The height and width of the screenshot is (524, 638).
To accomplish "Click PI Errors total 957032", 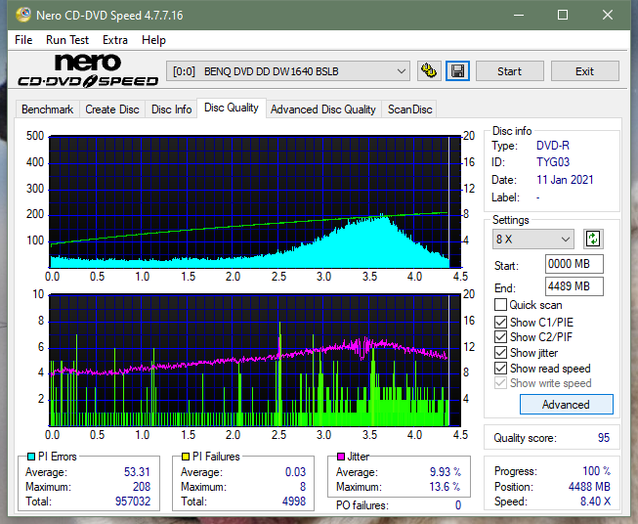I will pyautogui.click(x=133, y=502).
